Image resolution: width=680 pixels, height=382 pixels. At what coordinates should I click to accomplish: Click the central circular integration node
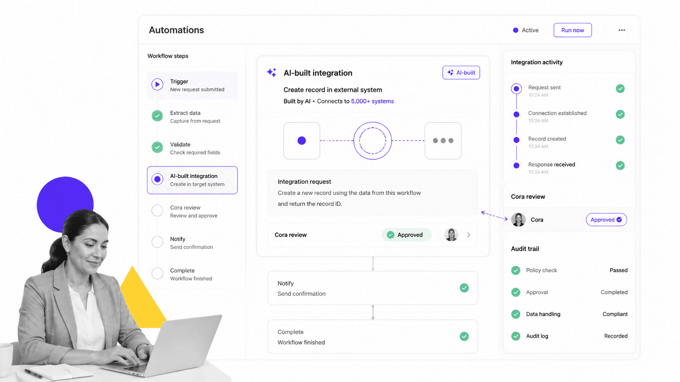pyautogui.click(x=373, y=140)
